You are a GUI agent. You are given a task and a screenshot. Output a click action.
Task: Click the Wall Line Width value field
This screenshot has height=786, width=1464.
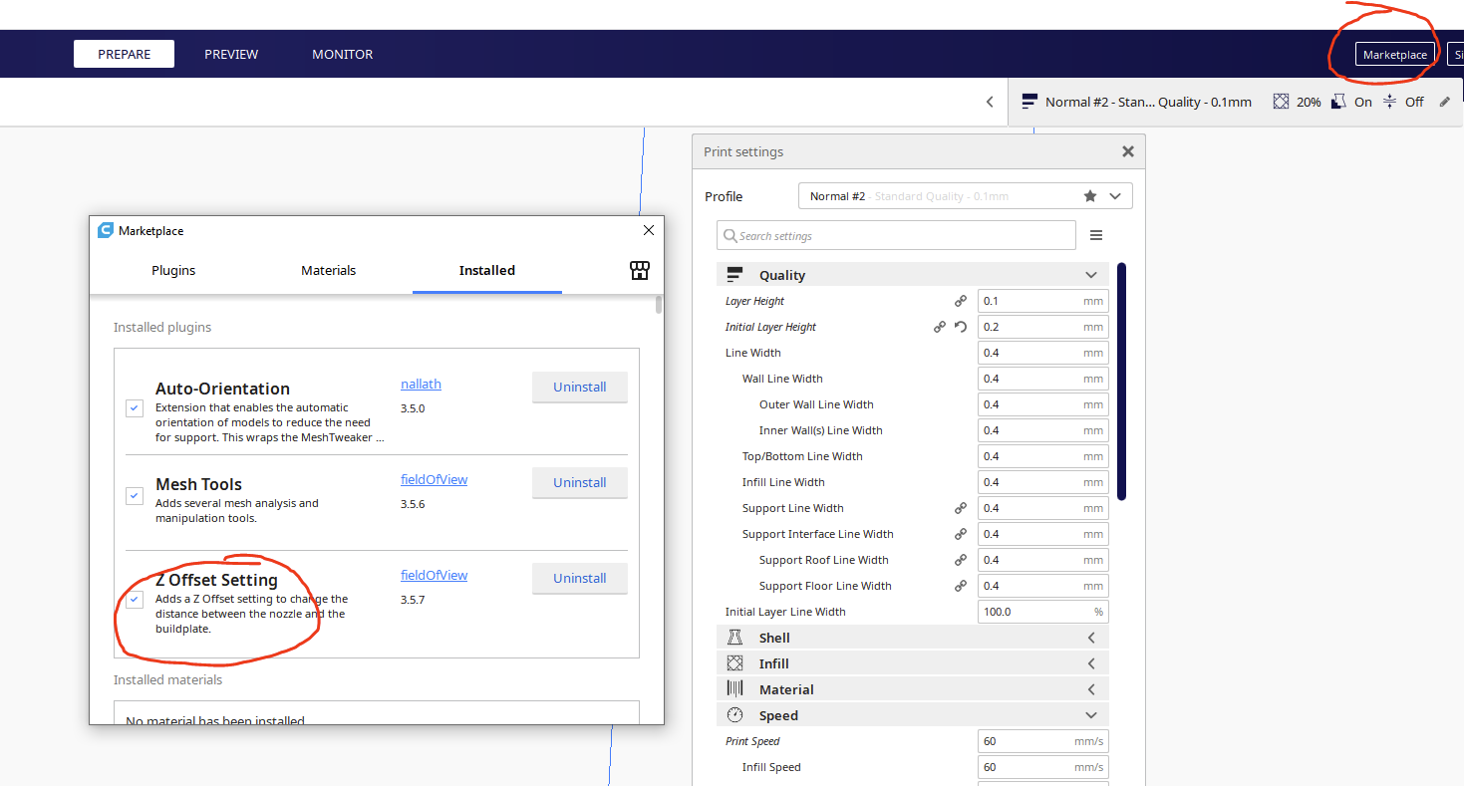pos(1042,379)
